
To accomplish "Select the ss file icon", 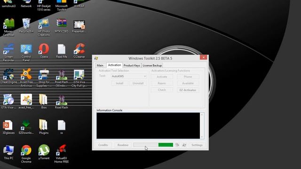I will click(x=62, y=127).
